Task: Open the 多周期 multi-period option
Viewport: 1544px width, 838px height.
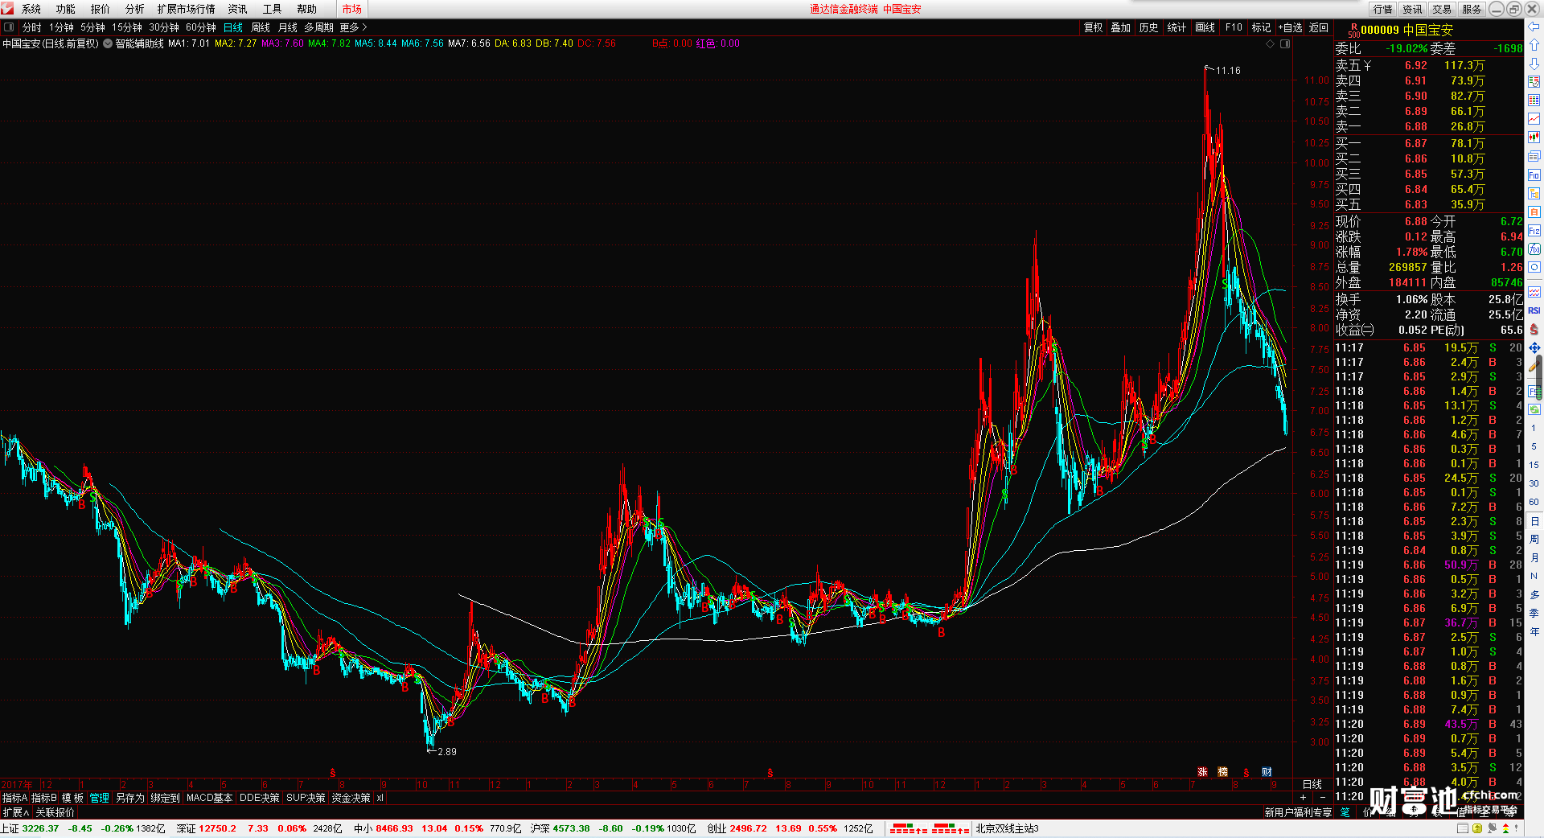Action: pos(319,27)
